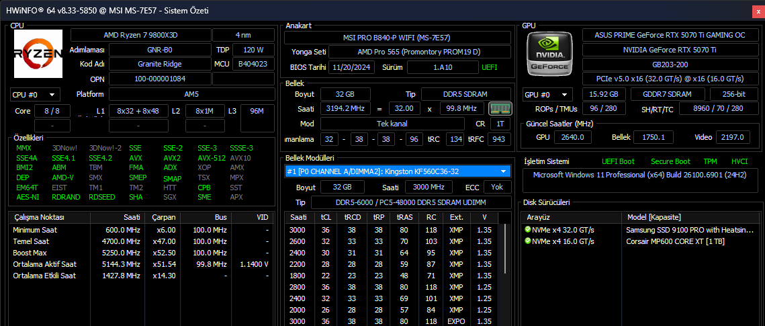Click the Ortalama Aktif Saat row
This screenshot has height=326, width=765.
click(141, 264)
